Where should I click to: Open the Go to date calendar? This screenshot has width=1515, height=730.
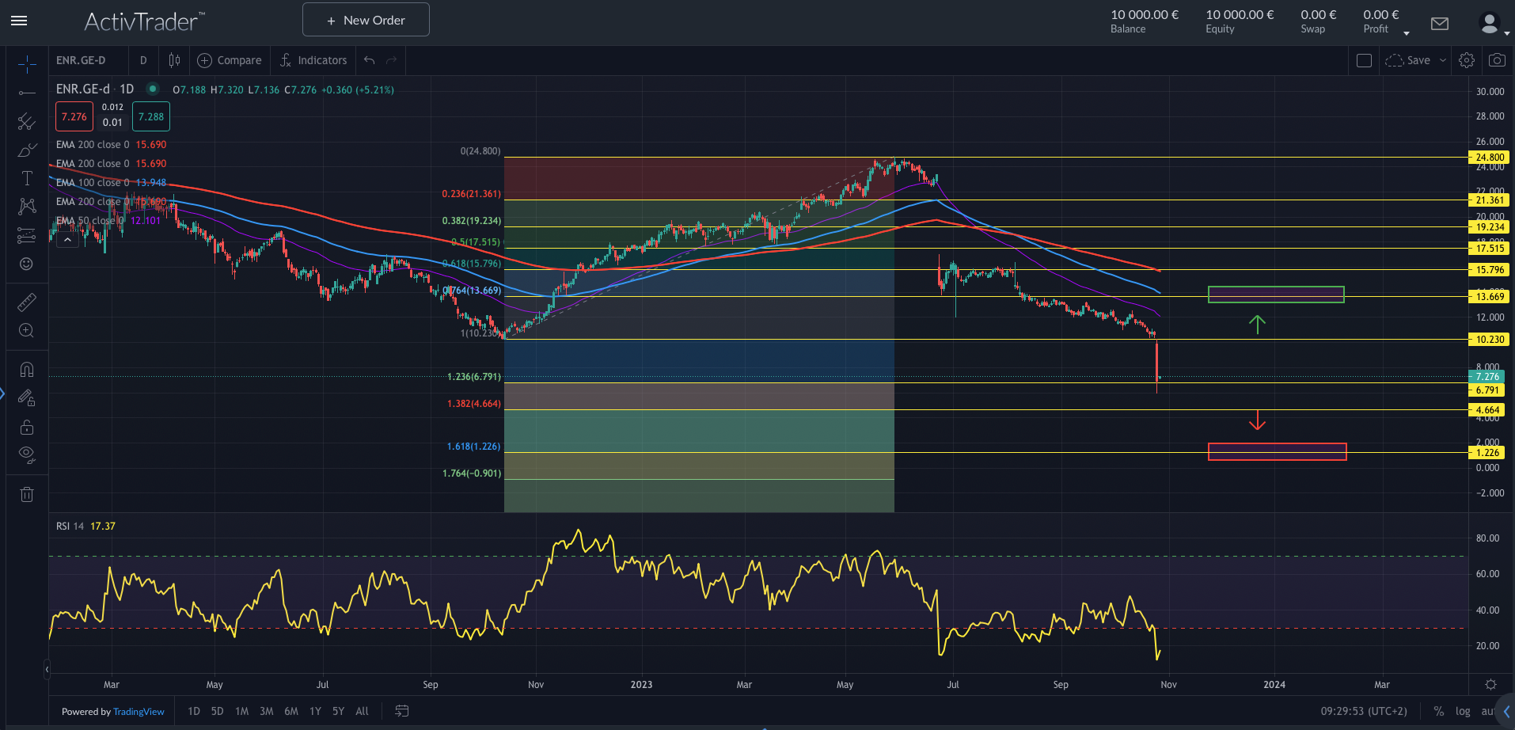(402, 711)
